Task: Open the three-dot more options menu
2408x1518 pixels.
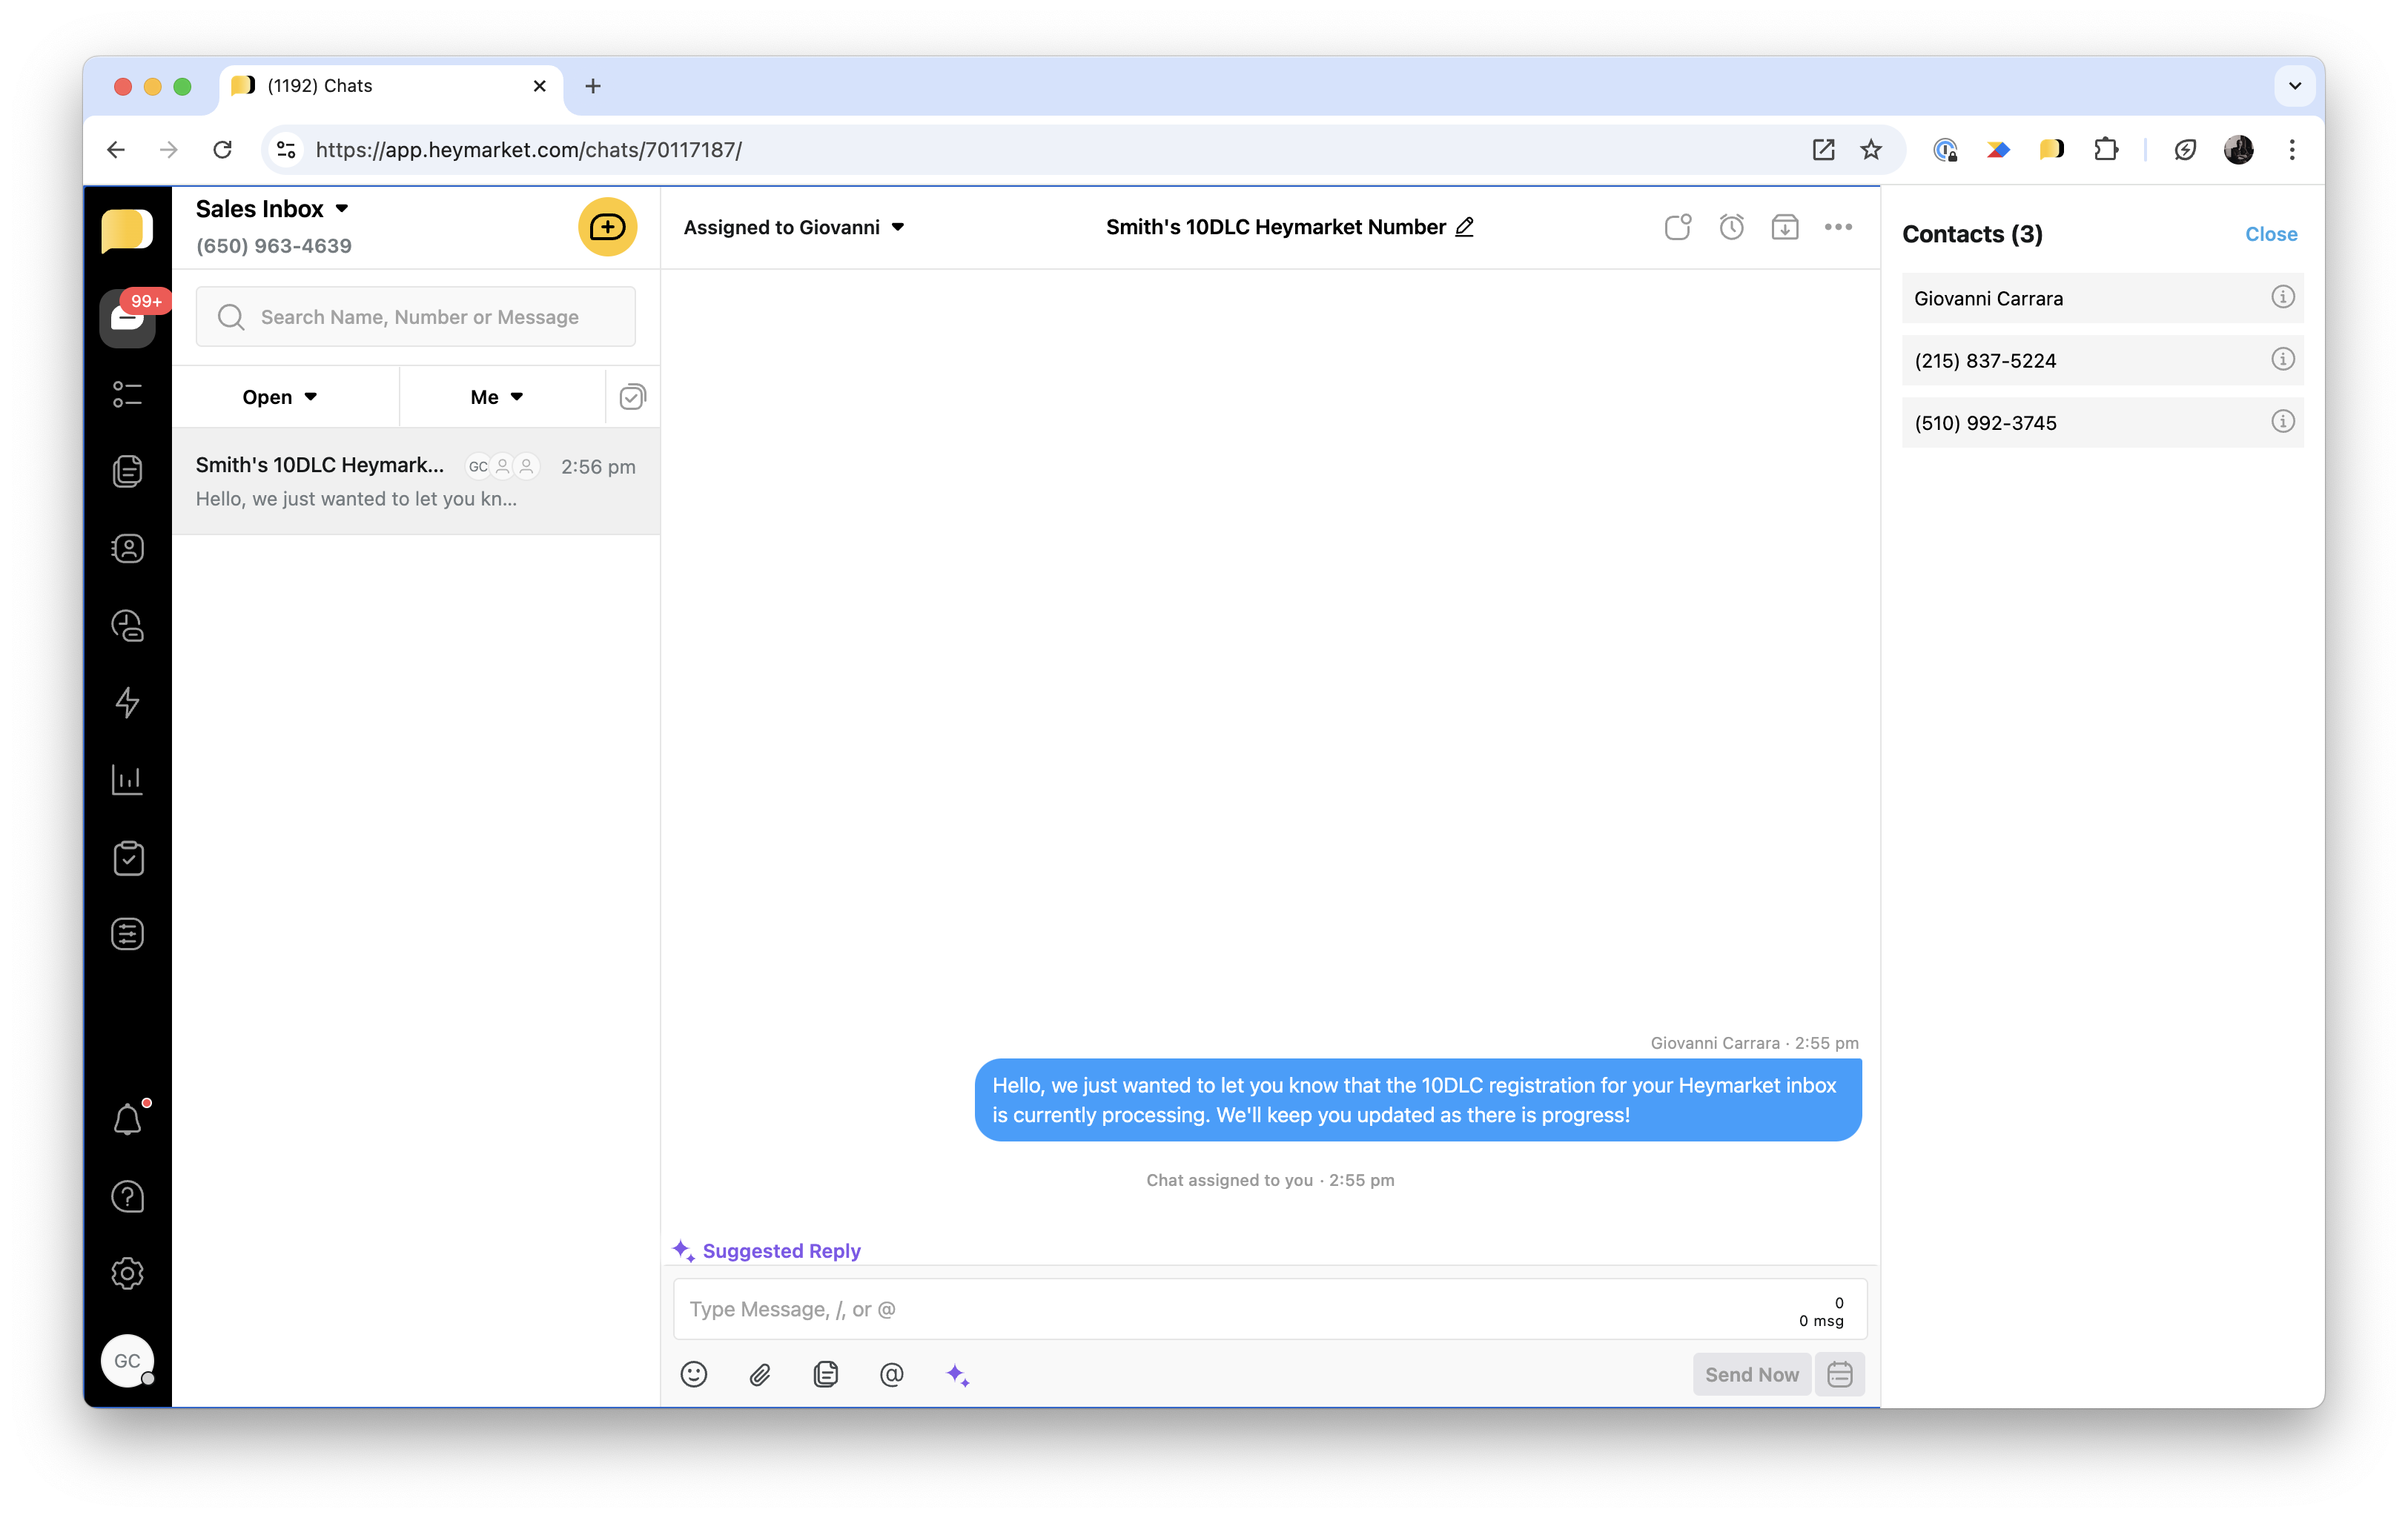Action: click(1838, 227)
